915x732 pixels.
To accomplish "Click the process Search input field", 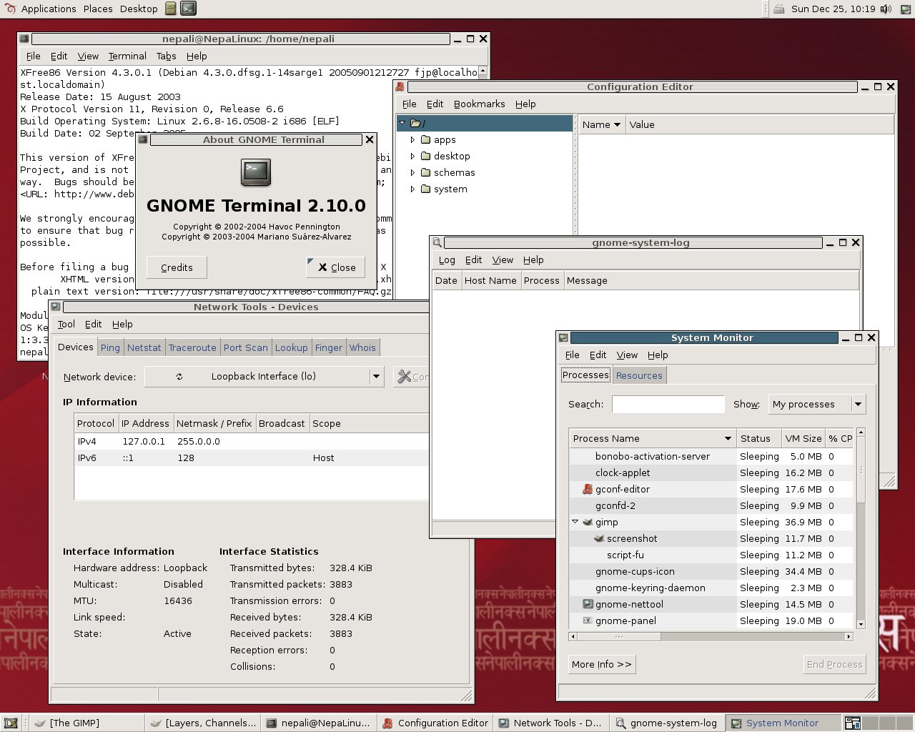I will (668, 404).
